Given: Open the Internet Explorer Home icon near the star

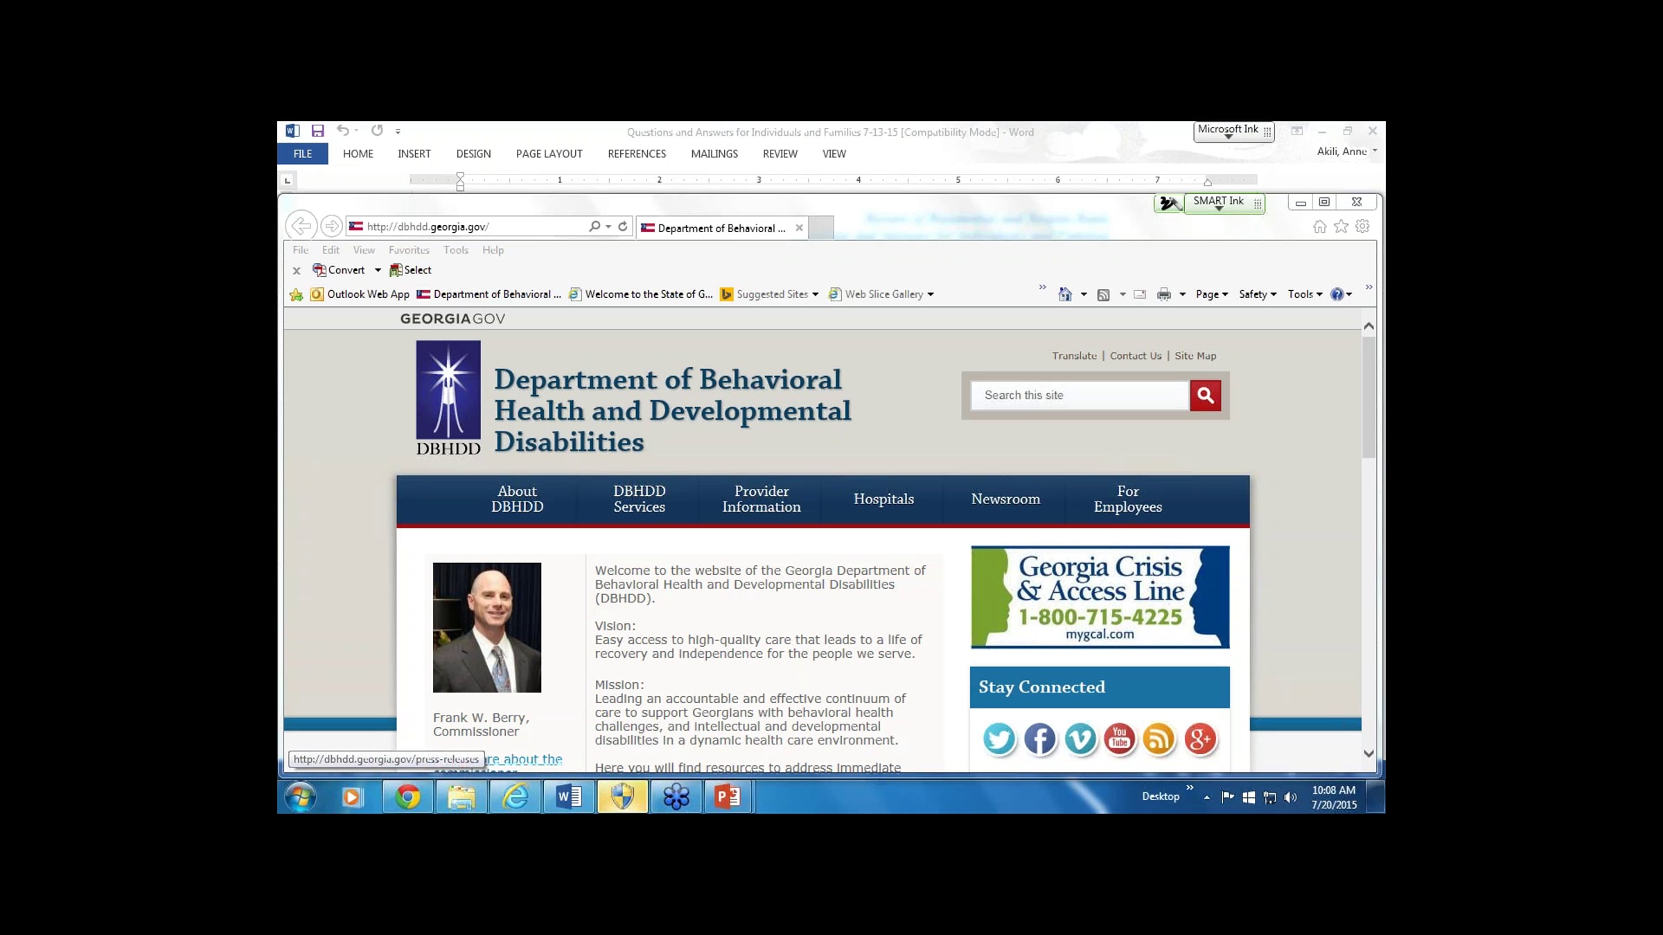Looking at the screenshot, I should click(1320, 226).
